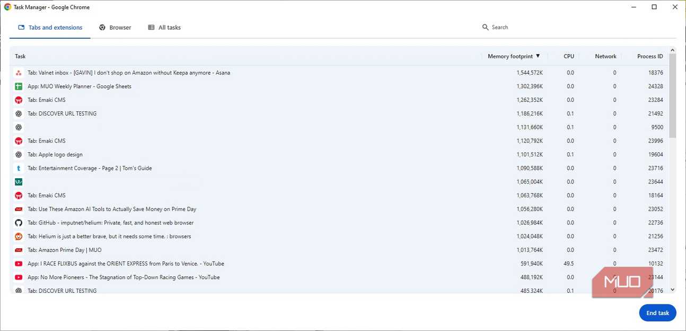Select 'No More Pioneers' YouTube app row
The image size is (686, 331).
click(339, 277)
